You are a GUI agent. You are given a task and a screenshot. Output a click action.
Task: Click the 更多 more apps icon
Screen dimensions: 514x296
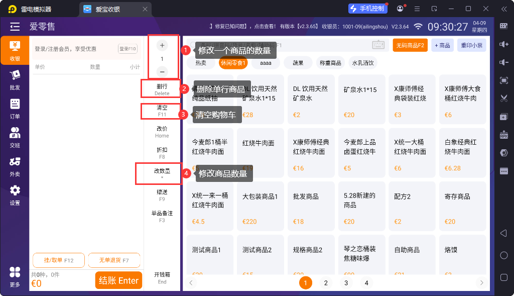pos(15,276)
